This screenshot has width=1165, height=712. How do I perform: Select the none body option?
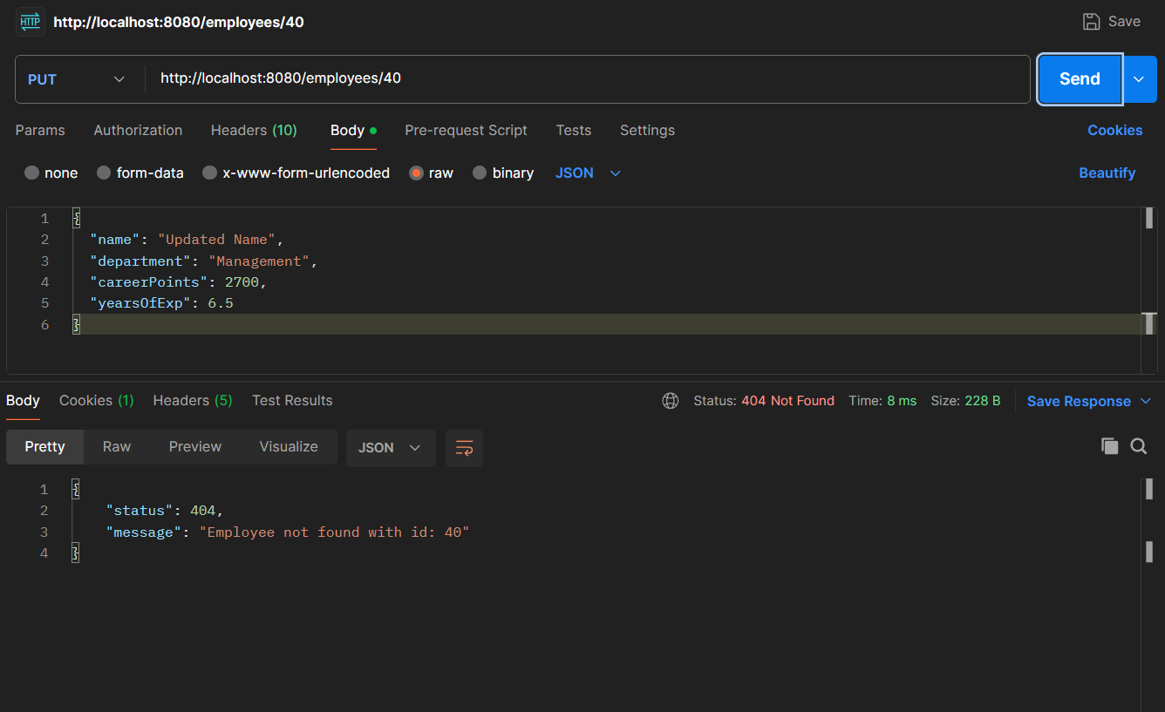click(x=32, y=173)
